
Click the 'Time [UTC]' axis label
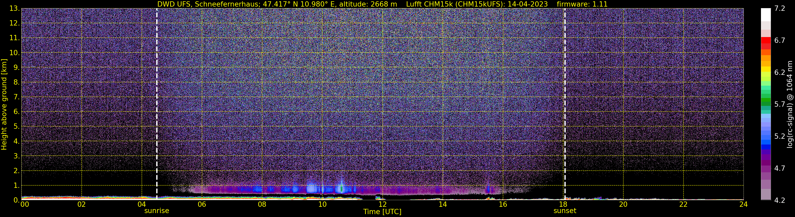tap(382, 212)
